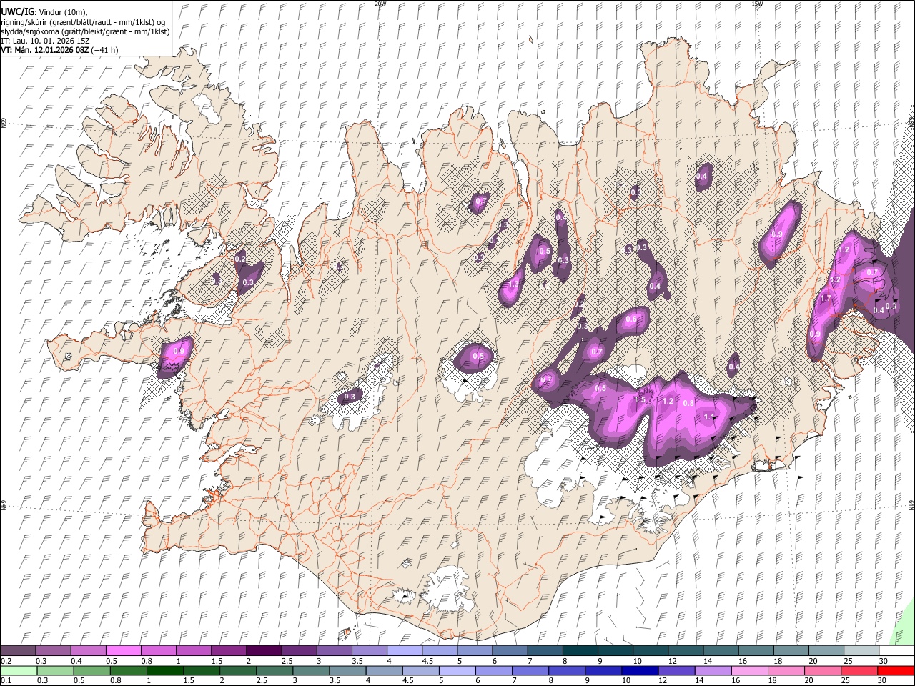
Task: Click the '1.5' precipitation value on the map
Action: click(x=641, y=400)
